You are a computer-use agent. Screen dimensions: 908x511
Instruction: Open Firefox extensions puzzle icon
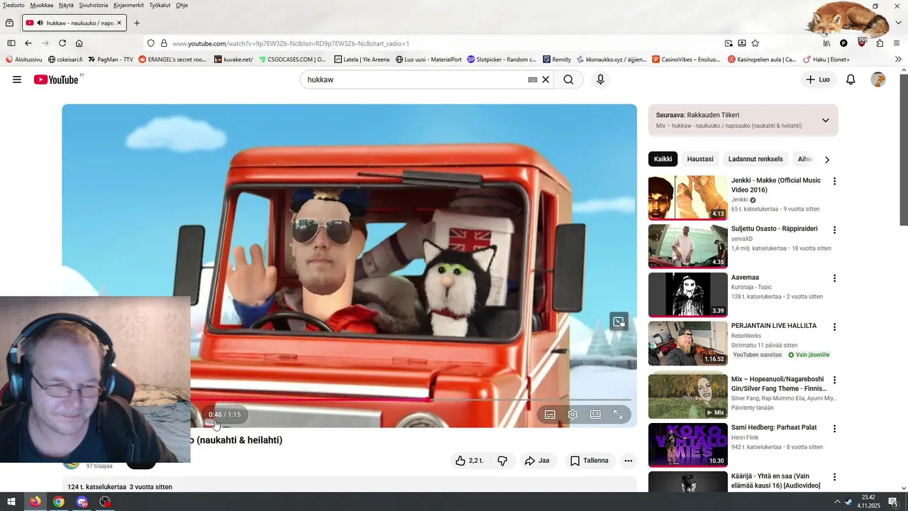point(880,43)
